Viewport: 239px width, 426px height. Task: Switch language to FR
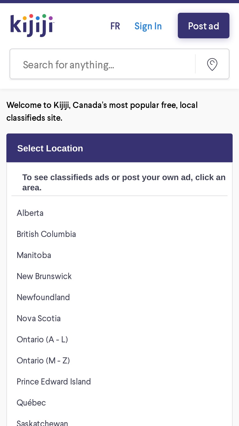coord(115,26)
